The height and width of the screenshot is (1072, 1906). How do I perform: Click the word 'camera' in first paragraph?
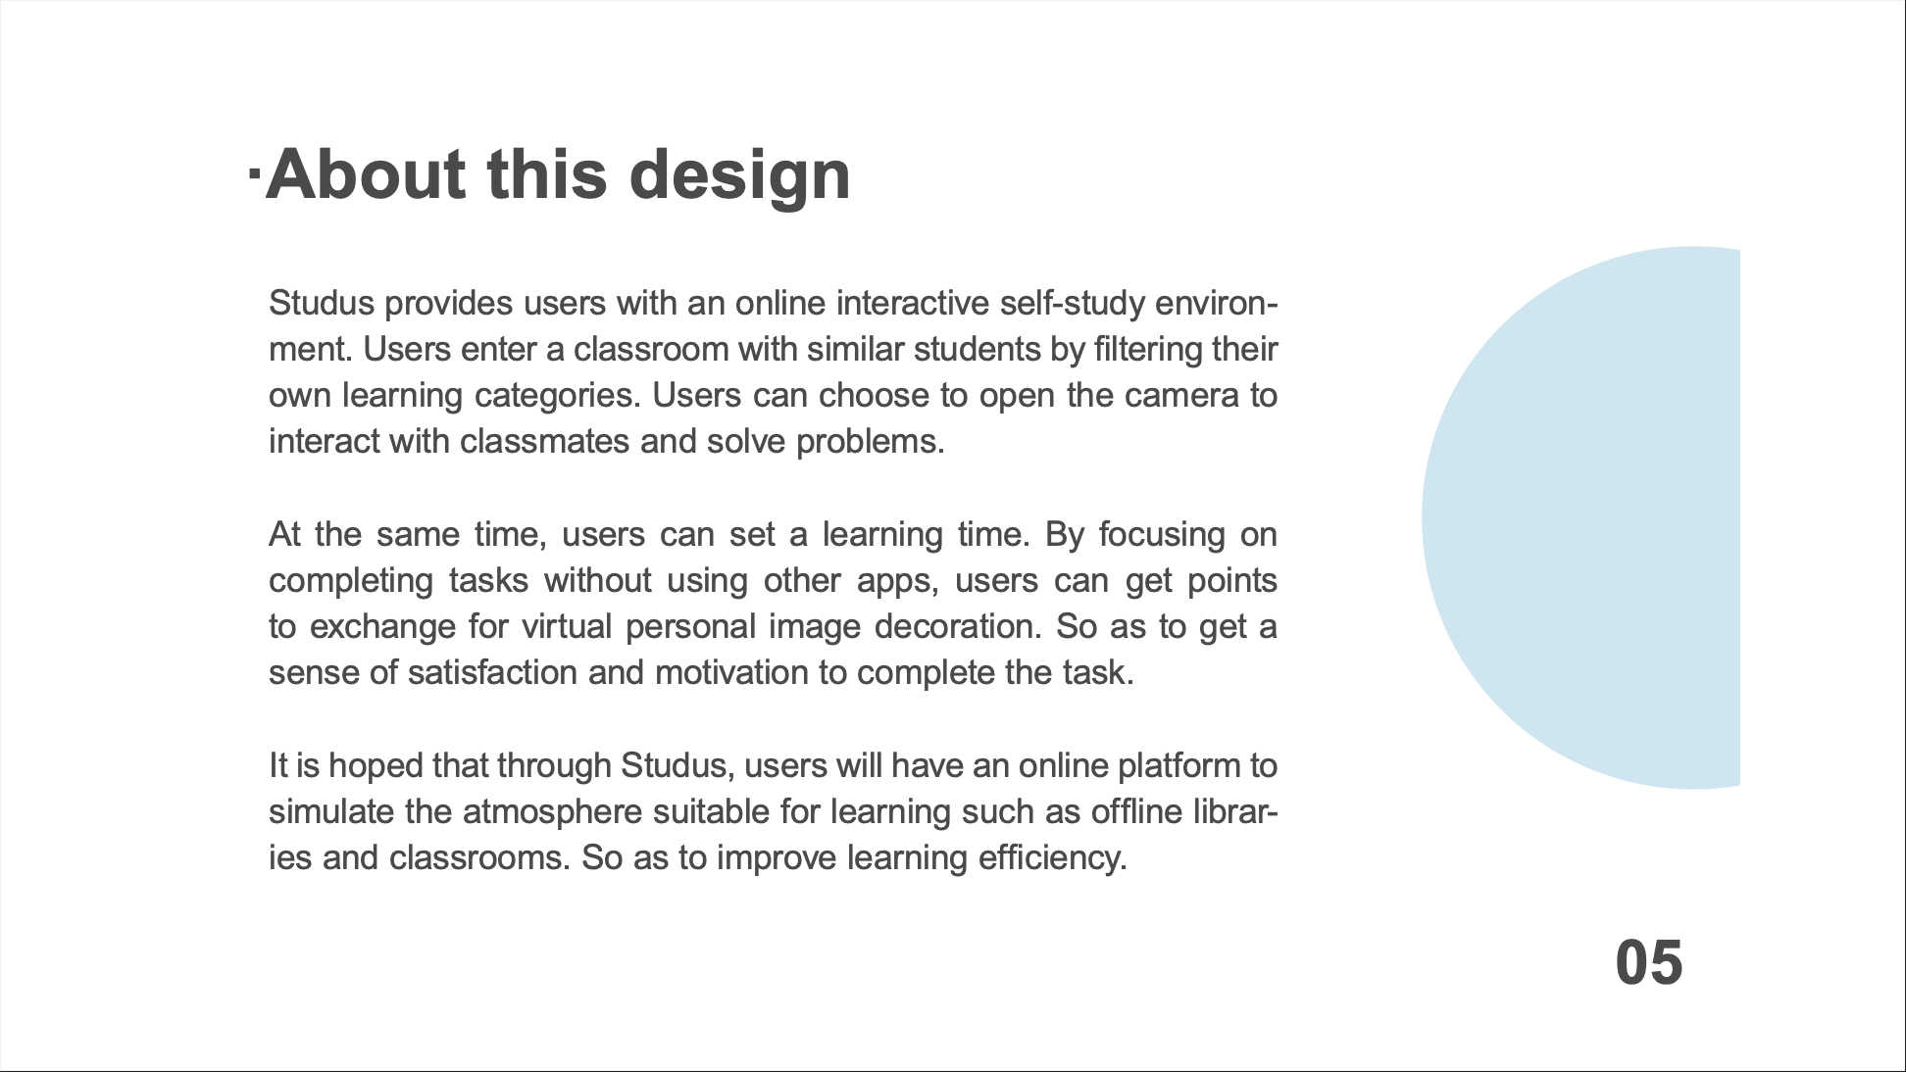pos(1183,396)
